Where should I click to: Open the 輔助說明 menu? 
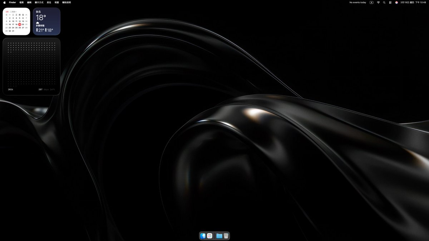tap(66, 2)
